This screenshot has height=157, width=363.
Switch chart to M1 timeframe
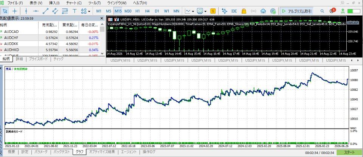[99, 11]
